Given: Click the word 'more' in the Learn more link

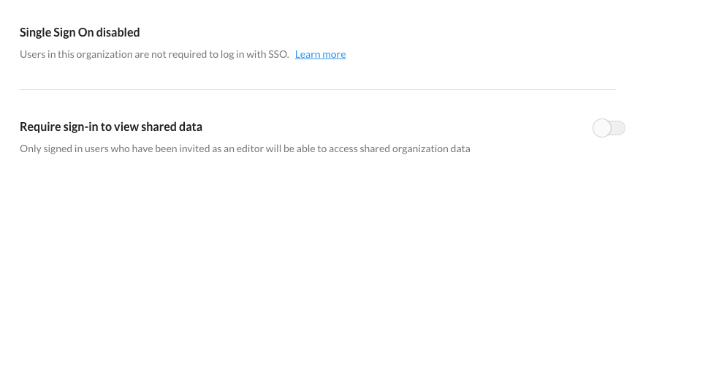Looking at the screenshot, I should pyautogui.click(x=335, y=54).
